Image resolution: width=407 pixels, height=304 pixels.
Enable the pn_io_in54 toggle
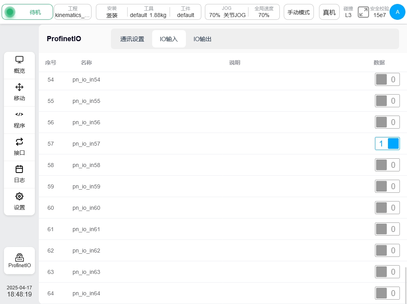click(387, 80)
